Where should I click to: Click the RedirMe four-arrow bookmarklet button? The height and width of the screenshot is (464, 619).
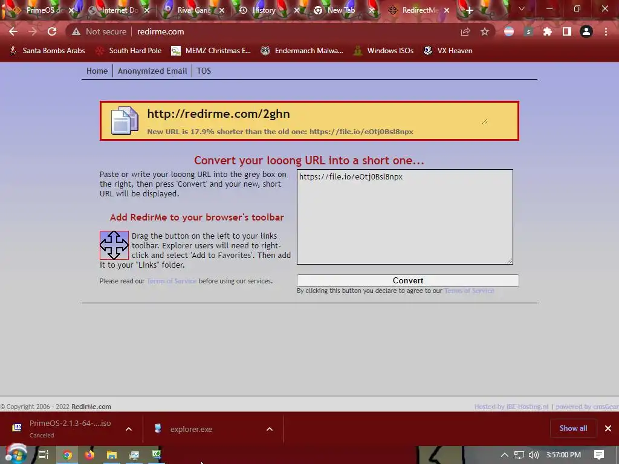click(x=114, y=245)
